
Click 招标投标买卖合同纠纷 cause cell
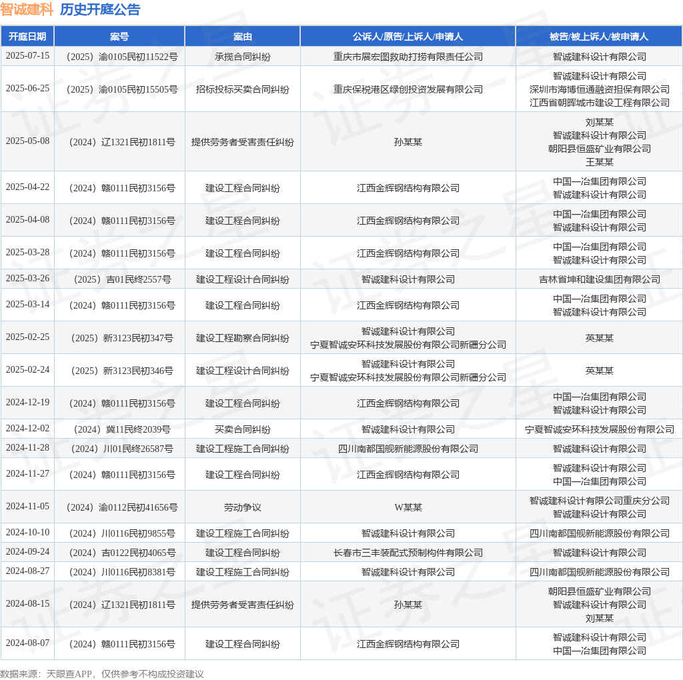[x=243, y=89]
